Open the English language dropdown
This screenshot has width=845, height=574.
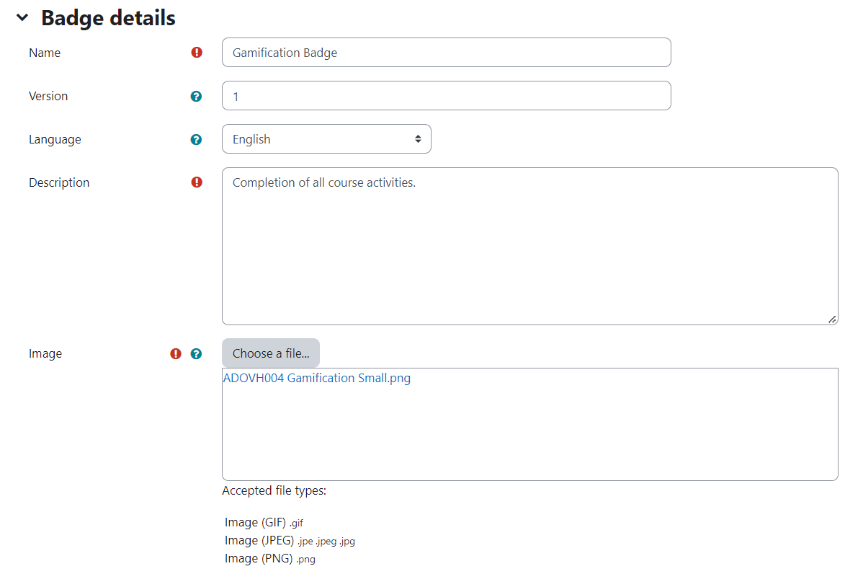(x=326, y=139)
